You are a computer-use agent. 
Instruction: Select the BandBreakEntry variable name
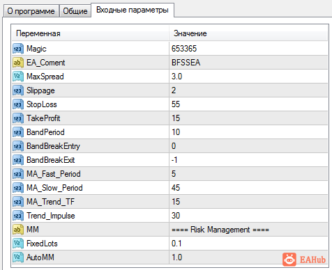pos(53,146)
